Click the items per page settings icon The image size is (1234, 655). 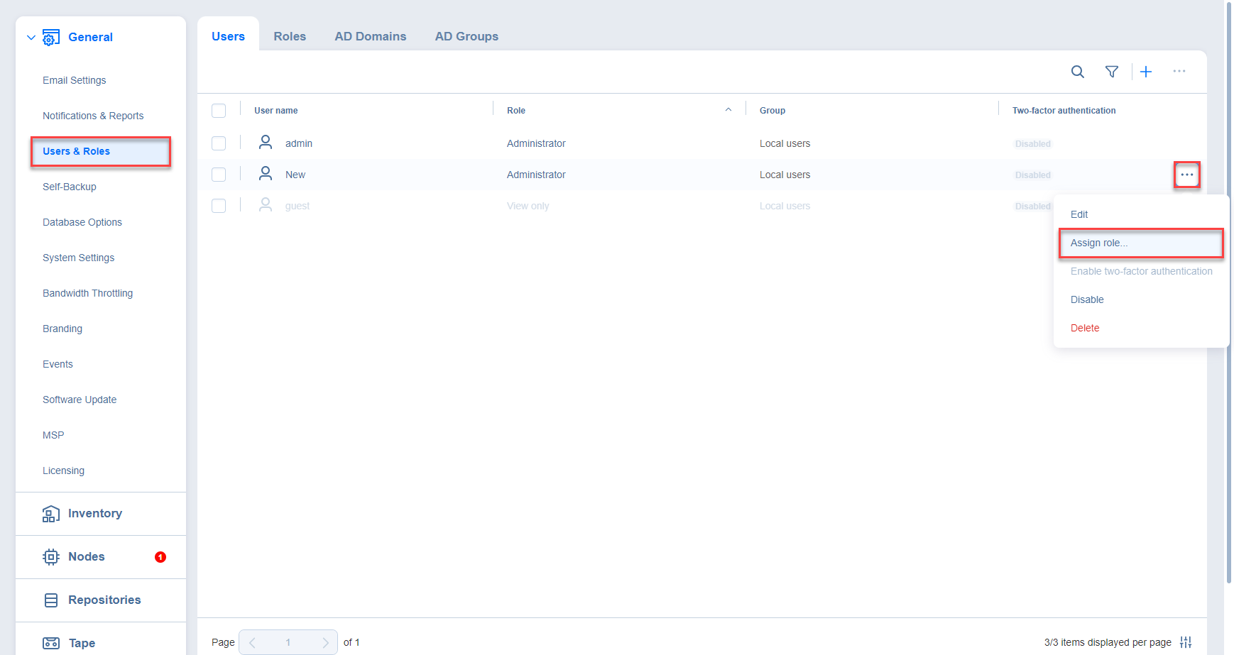click(1186, 642)
